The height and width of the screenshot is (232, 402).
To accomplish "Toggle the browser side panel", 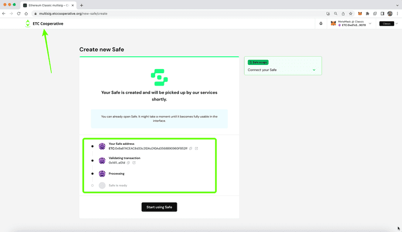I will [382, 13].
